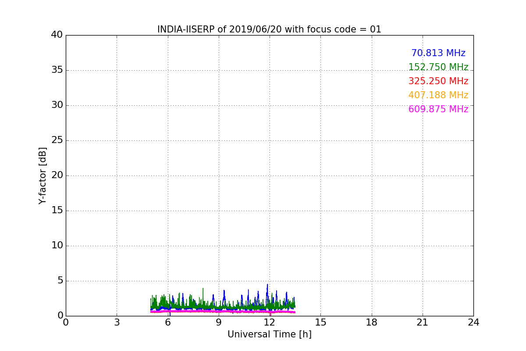Click the y-axis tick label 15
The width and height of the screenshot is (526, 351).
[57, 211]
